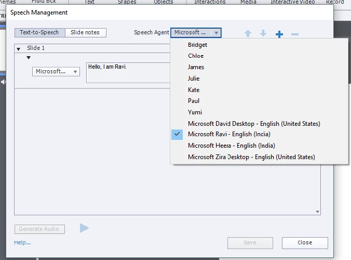Image resolution: width=351 pixels, height=260 pixels.
Task: Play the generated audio preview
Action: [85, 228]
